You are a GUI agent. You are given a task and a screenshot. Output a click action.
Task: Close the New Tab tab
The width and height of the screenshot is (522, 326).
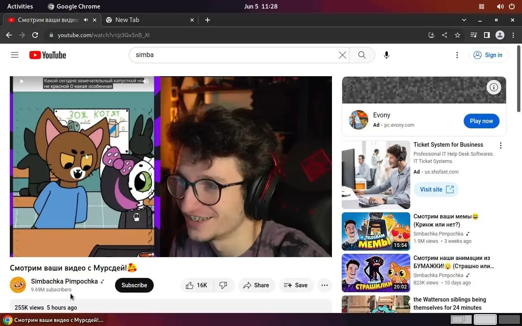(192, 20)
